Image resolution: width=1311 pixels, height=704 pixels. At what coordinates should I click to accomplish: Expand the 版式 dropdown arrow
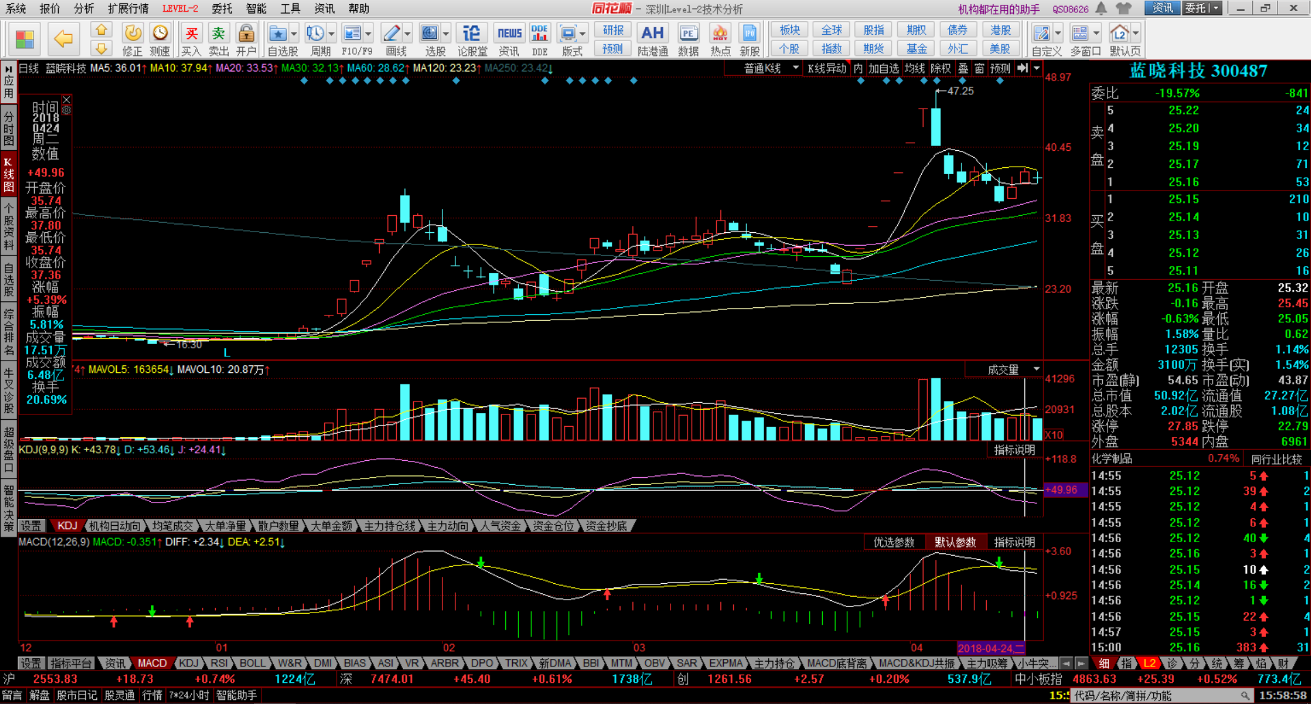(x=583, y=33)
